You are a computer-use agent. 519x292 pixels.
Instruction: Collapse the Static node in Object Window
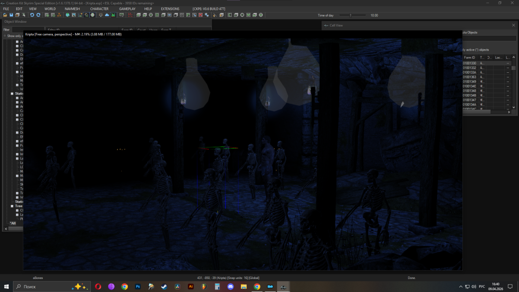pyautogui.click(x=12, y=94)
